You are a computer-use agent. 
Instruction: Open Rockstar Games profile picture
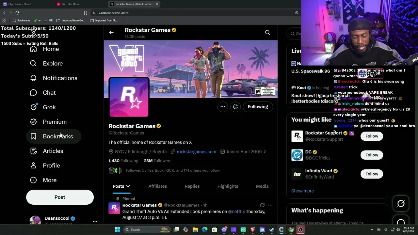pos(129,97)
